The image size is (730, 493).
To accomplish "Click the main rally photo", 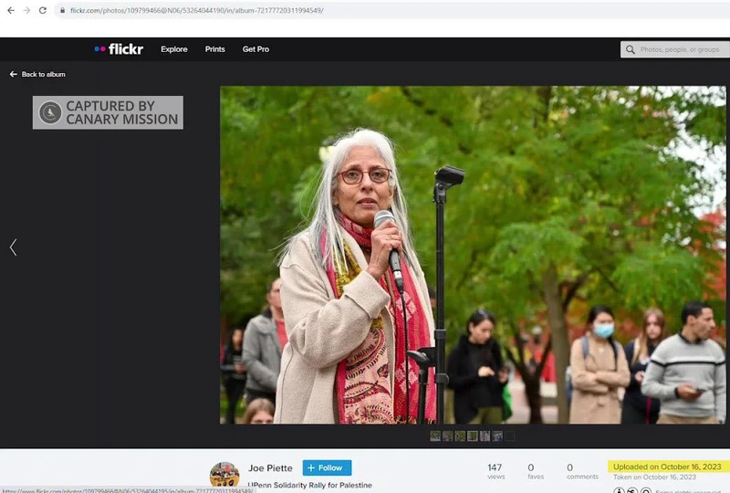I will (x=473, y=255).
